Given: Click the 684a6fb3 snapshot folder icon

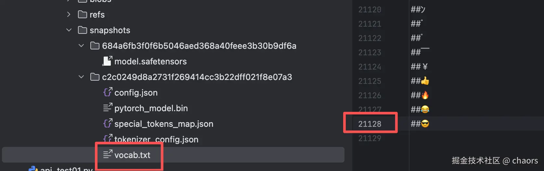Looking at the screenshot, I should [x=95, y=46].
